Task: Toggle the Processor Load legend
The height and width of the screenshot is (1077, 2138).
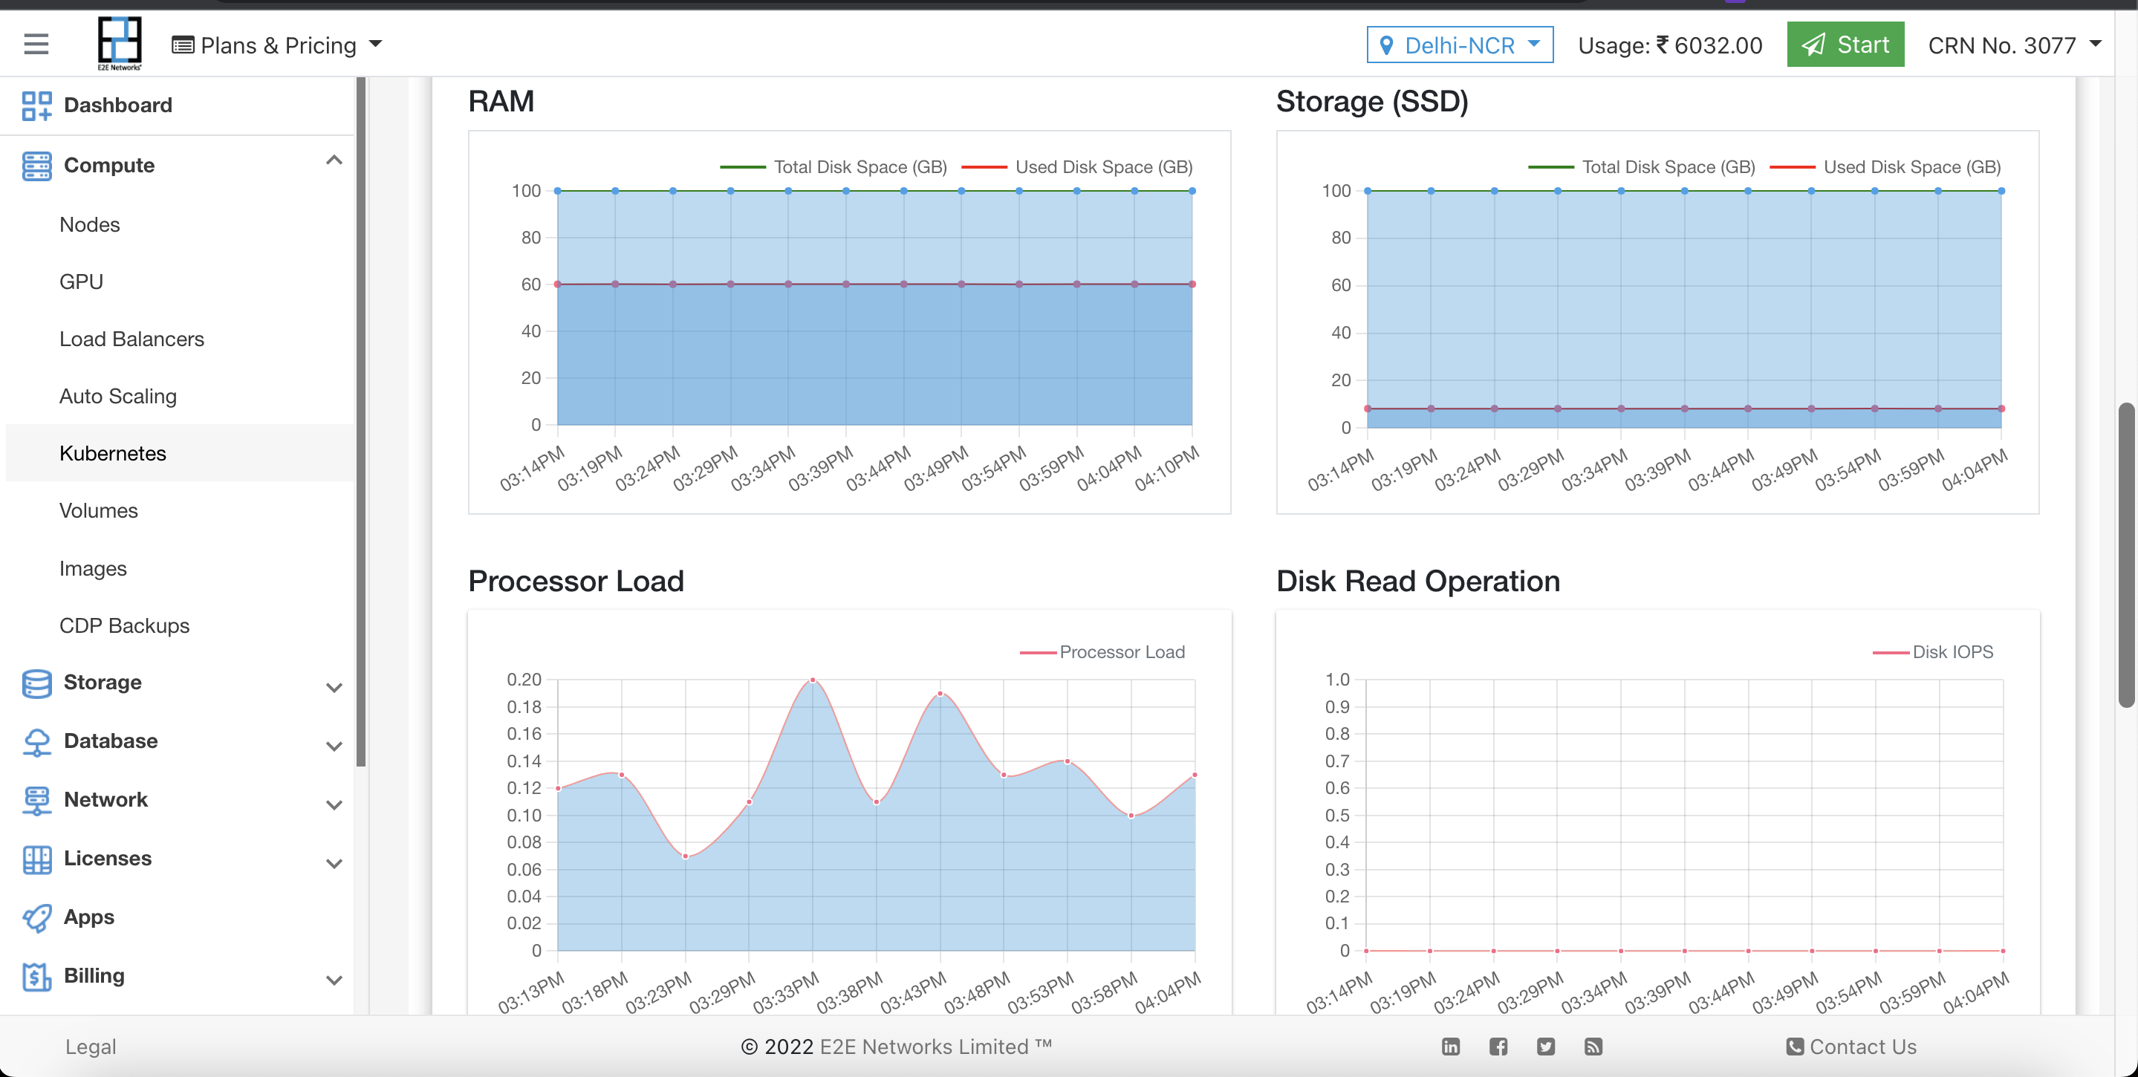Action: pyautogui.click(x=1102, y=652)
